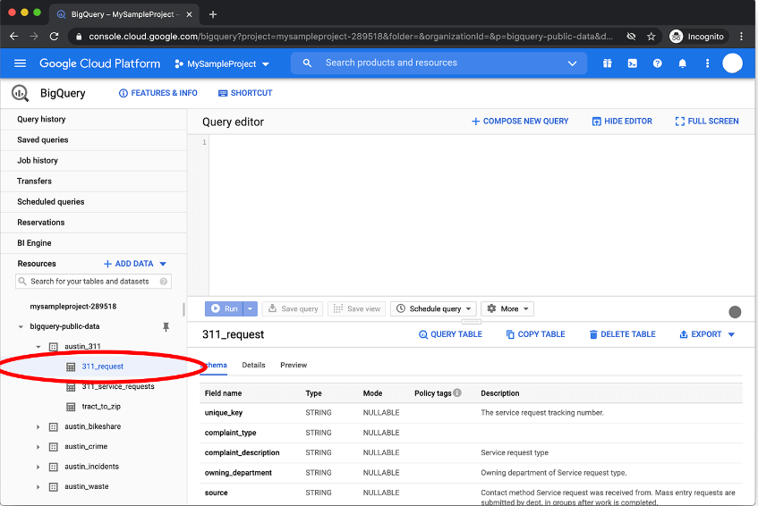Close the BigQuery browser tab

coord(189,14)
